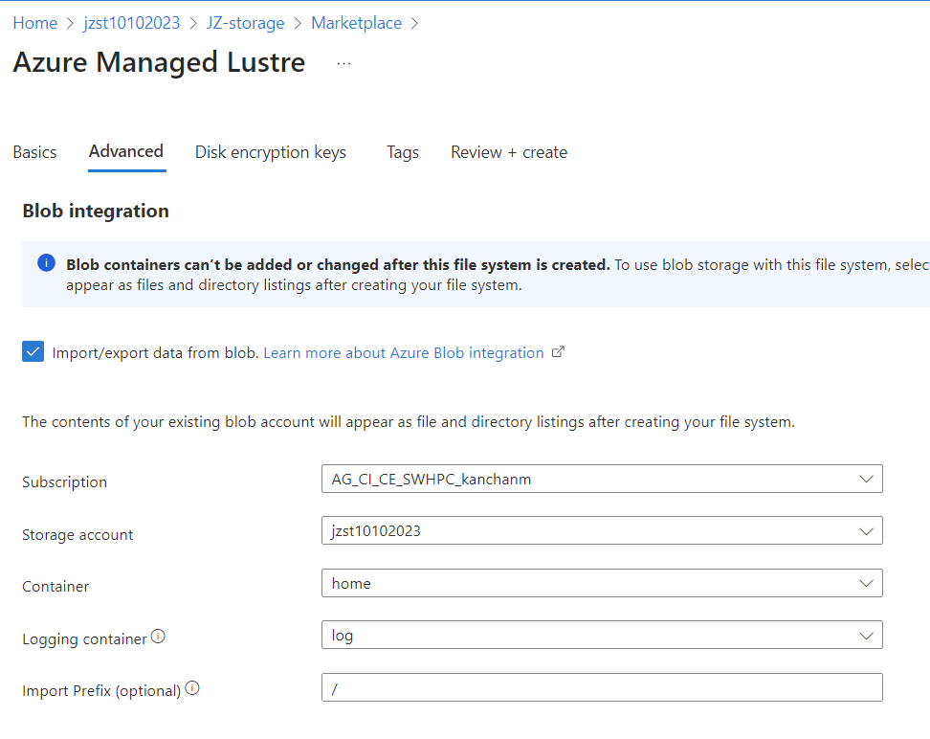Image resolution: width=930 pixels, height=739 pixels.
Task: Click the bold Blob containers can't be added warning text
Action: point(338,265)
